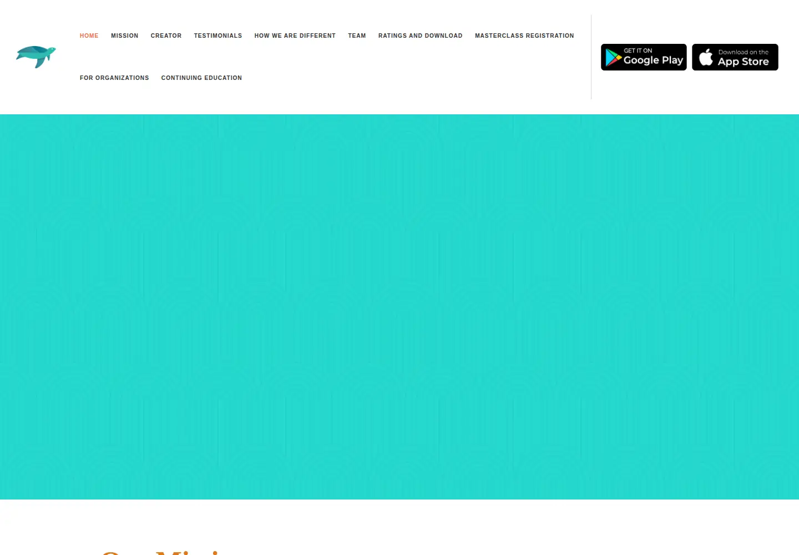Go to Ratings and Download

[421, 36]
